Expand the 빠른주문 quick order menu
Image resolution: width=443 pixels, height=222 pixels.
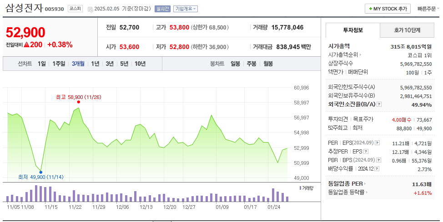point(428,9)
